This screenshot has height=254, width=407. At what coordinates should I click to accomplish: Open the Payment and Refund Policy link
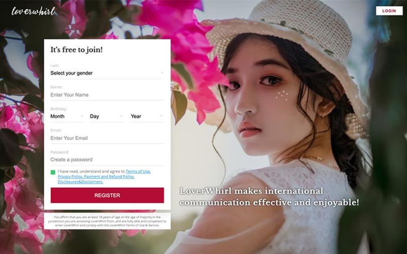[109, 177]
